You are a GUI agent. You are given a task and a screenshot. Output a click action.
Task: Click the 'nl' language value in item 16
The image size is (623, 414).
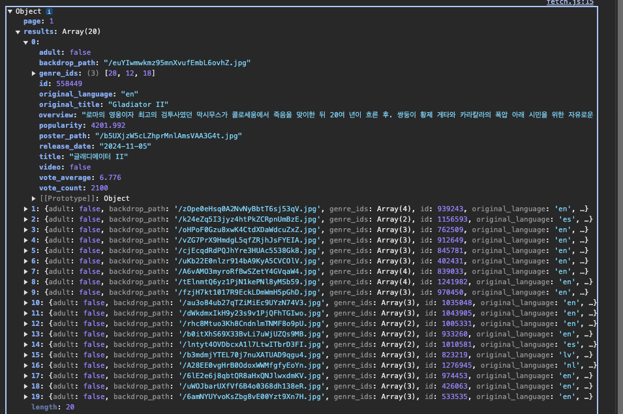pyautogui.click(x=571, y=365)
